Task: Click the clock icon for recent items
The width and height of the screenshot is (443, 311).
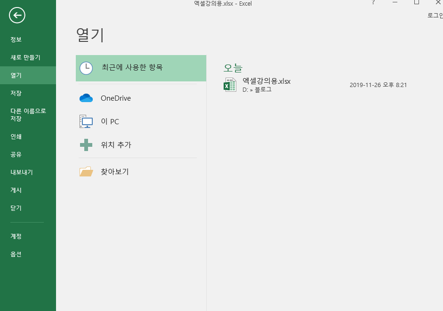Action: click(86, 68)
